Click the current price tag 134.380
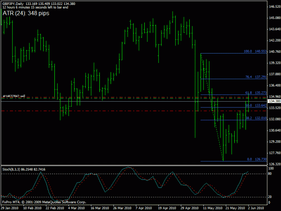 click(274, 101)
